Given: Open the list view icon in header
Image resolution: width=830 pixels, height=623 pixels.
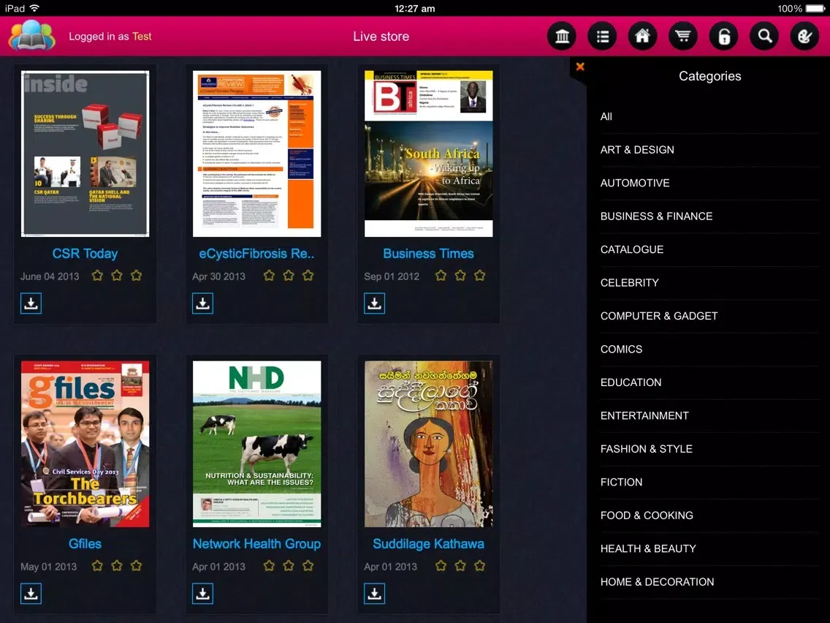Looking at the screenshot, I should click(x=602, y=36).
